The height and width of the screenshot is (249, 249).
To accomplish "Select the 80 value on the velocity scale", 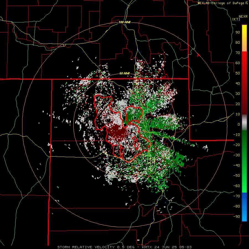I will [x=238, y=42].
